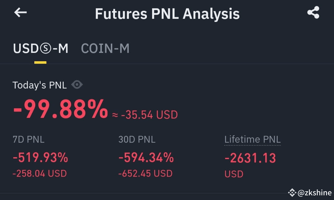Click the Binance diamond logo in the watermark
The image size is (334, 200).
[292, 193]
